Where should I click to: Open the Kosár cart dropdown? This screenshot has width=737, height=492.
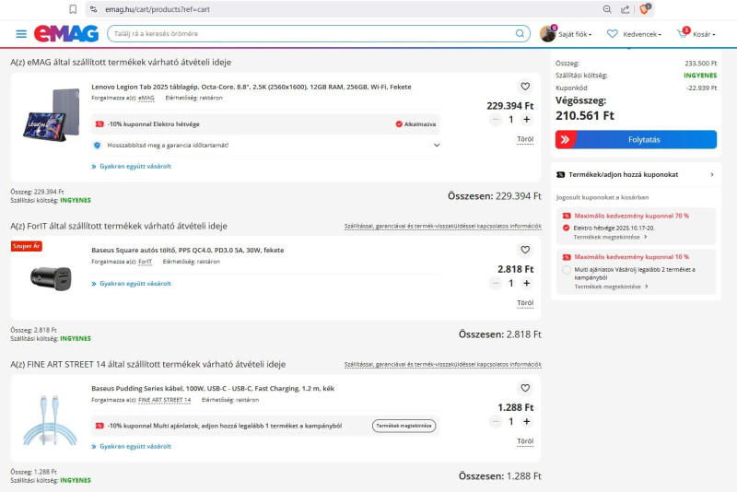coord(704,34)
